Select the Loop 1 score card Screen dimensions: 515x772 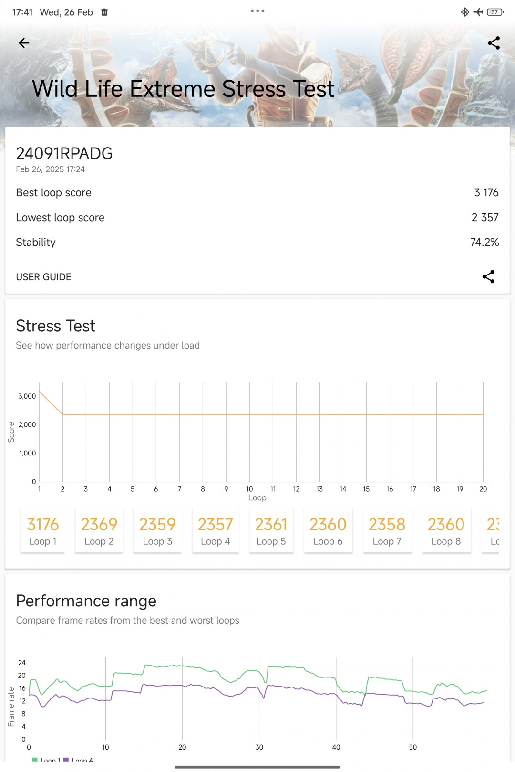43,531
